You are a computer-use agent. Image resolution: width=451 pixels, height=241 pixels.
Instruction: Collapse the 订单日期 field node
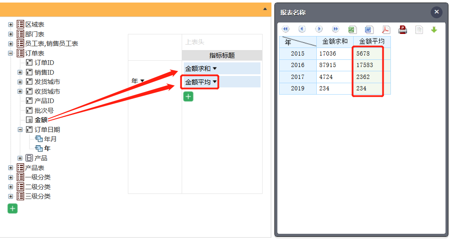coord(20,130)
